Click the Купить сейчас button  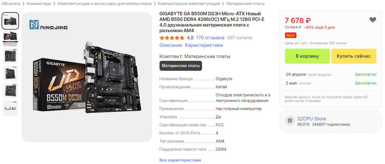click(x=354, y=56)
